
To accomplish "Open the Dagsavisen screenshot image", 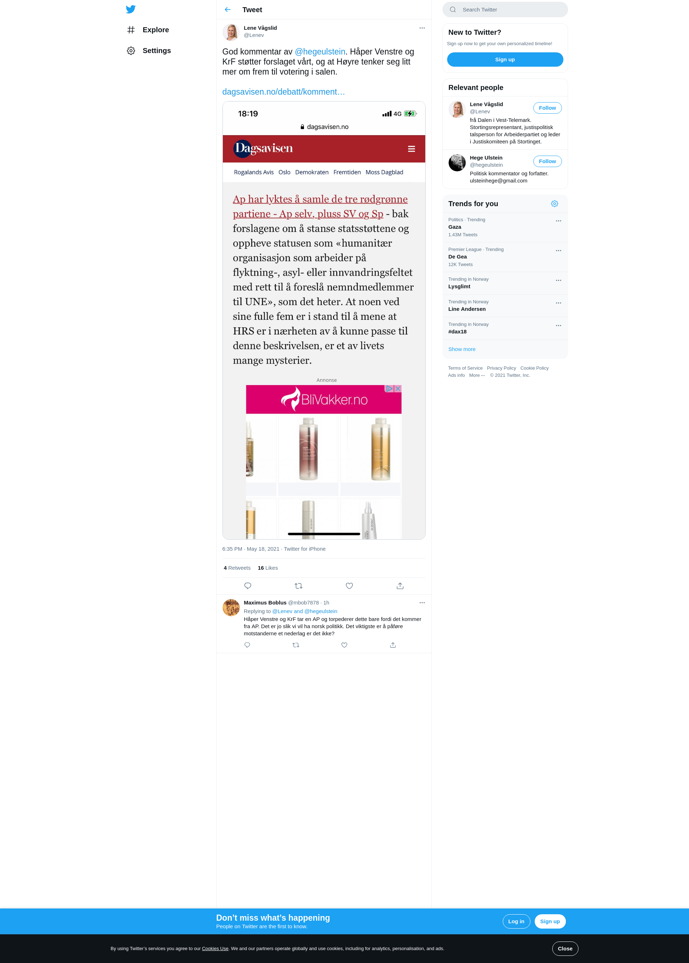I will click(324, 321).
